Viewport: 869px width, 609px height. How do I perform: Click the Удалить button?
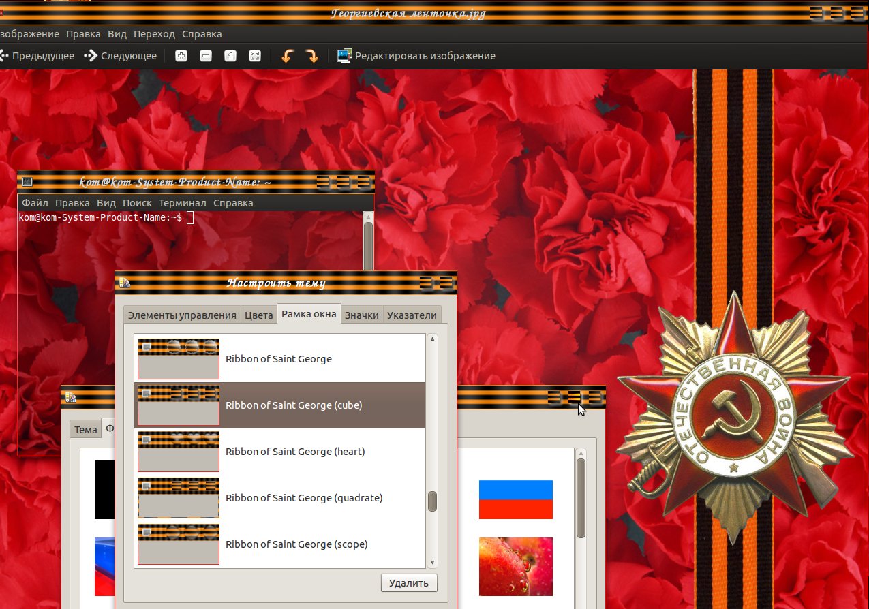click(409, 583)
